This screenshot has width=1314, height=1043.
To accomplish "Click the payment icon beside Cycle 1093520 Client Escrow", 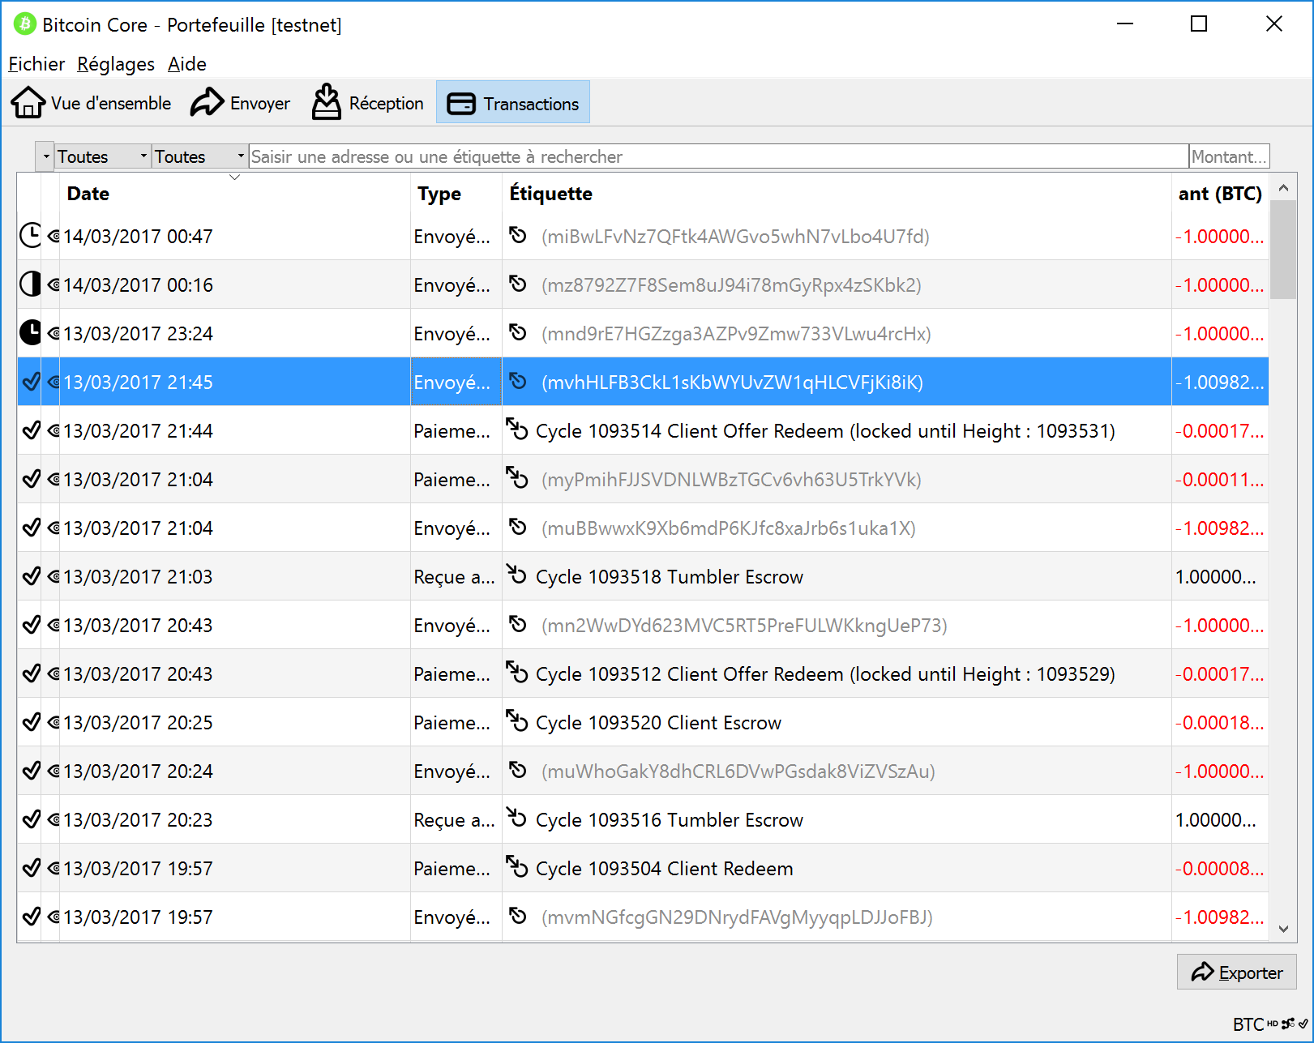I will (x=517, y=720).
